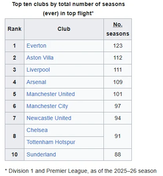The width and height of the screenshot is (163, 176).
Task: Select the Club column header
Action: [64, 29]
